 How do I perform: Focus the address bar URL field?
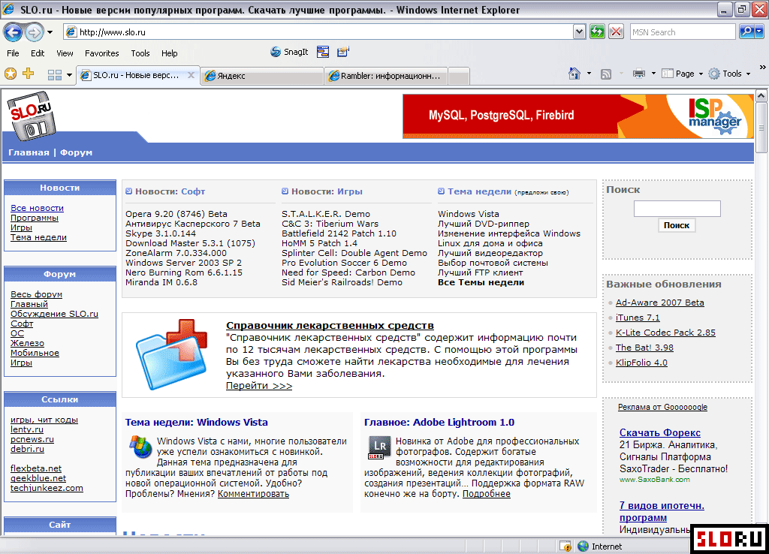[318, 32]
